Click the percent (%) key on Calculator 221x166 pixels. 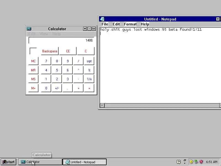click(x=89, y=70)
